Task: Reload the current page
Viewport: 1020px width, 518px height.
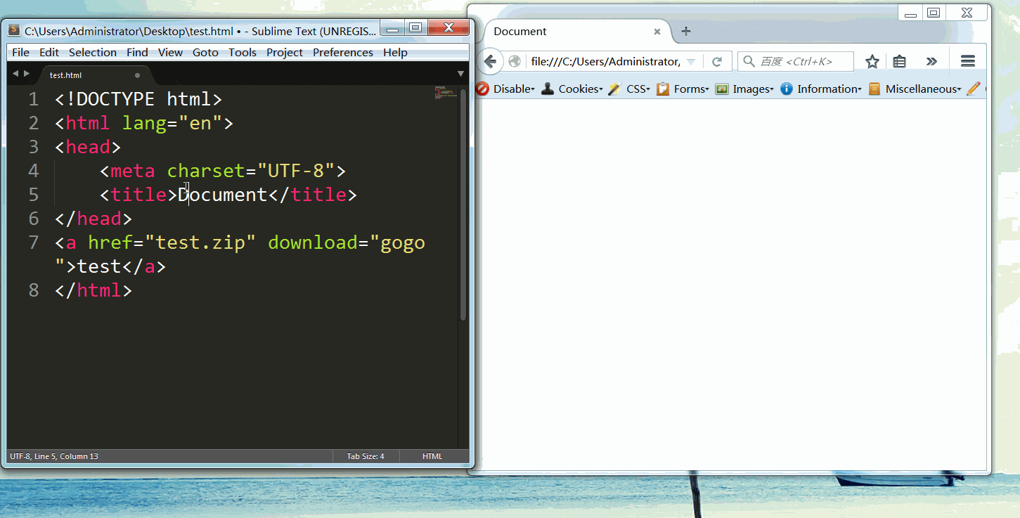Action: tap(718, 61)
